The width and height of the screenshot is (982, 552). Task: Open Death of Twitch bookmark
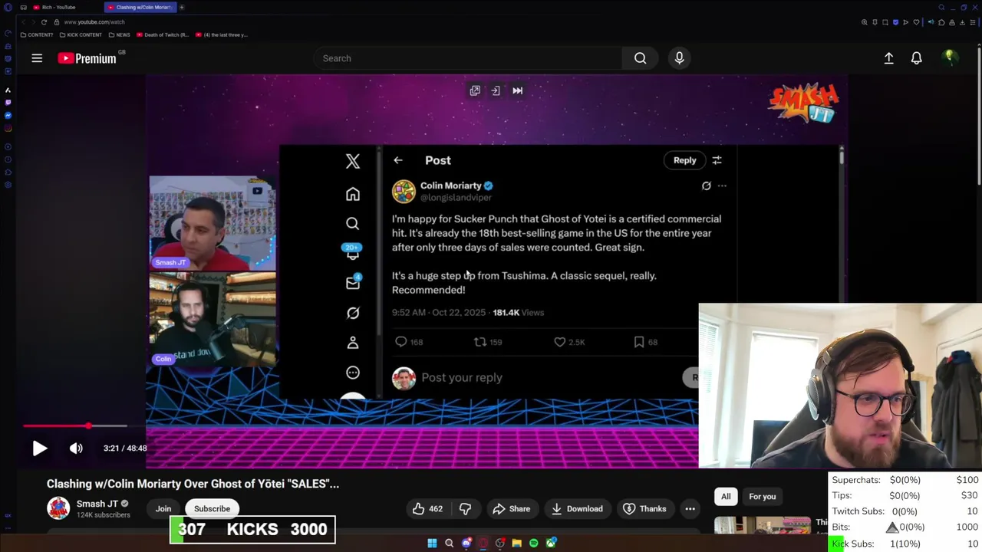(x=163, y=34)
